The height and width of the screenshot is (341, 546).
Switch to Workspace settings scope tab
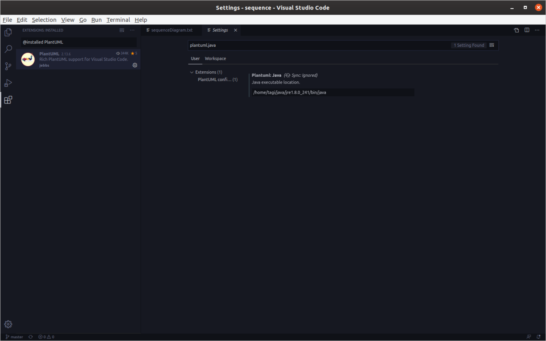pyautogui.click(x=215, y=59)
